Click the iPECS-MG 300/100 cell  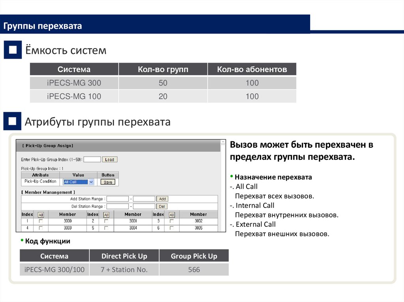point(54,269)
